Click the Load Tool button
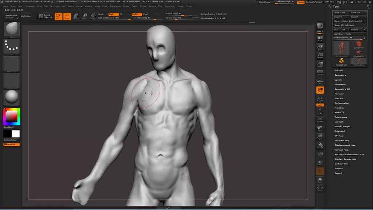Viewport: 373px width, 210px height. [341, 13]
